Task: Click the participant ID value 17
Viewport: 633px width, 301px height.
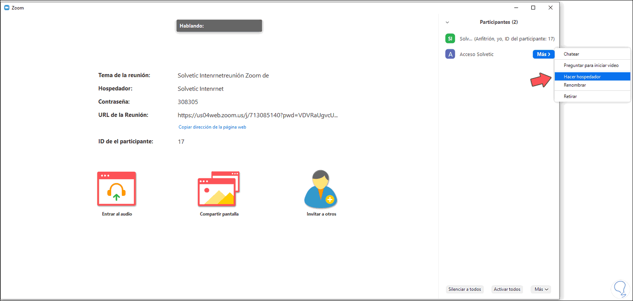Action: click(181, 142)
